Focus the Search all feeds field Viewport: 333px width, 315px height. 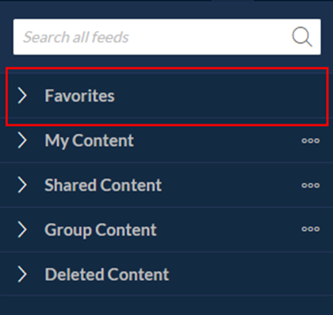tap(167, 36)
